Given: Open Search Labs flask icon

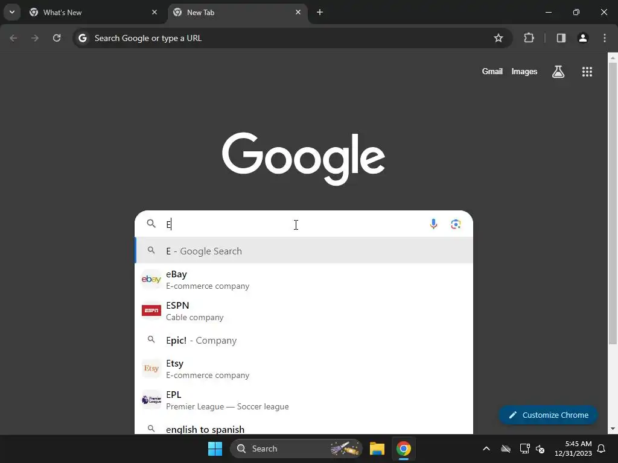Looking at the screenshot, I should click(x=558, y=71).
